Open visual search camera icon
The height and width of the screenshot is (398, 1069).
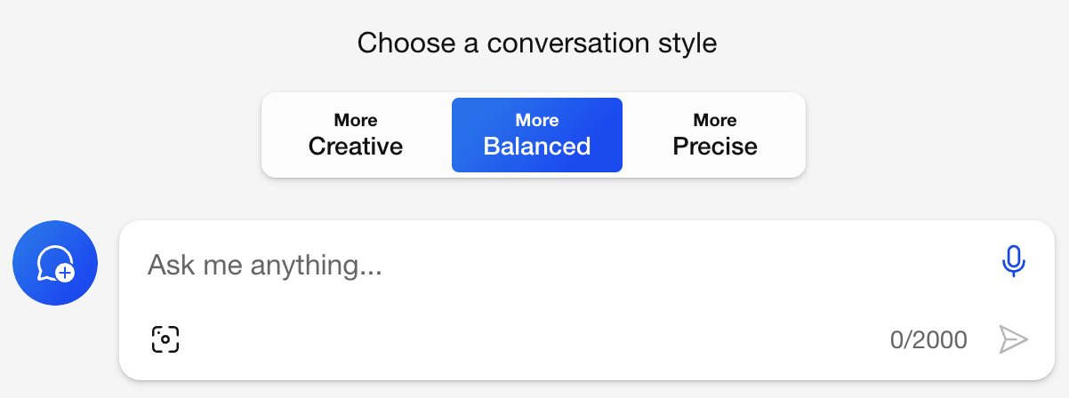click(x=165, y=338)
